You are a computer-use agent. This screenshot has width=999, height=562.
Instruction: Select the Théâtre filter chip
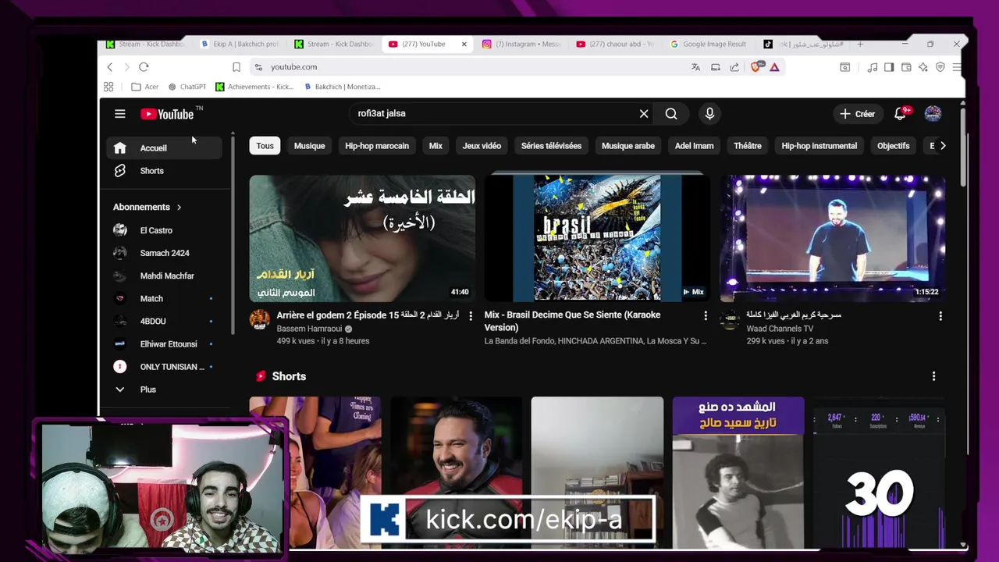[748, 146]
